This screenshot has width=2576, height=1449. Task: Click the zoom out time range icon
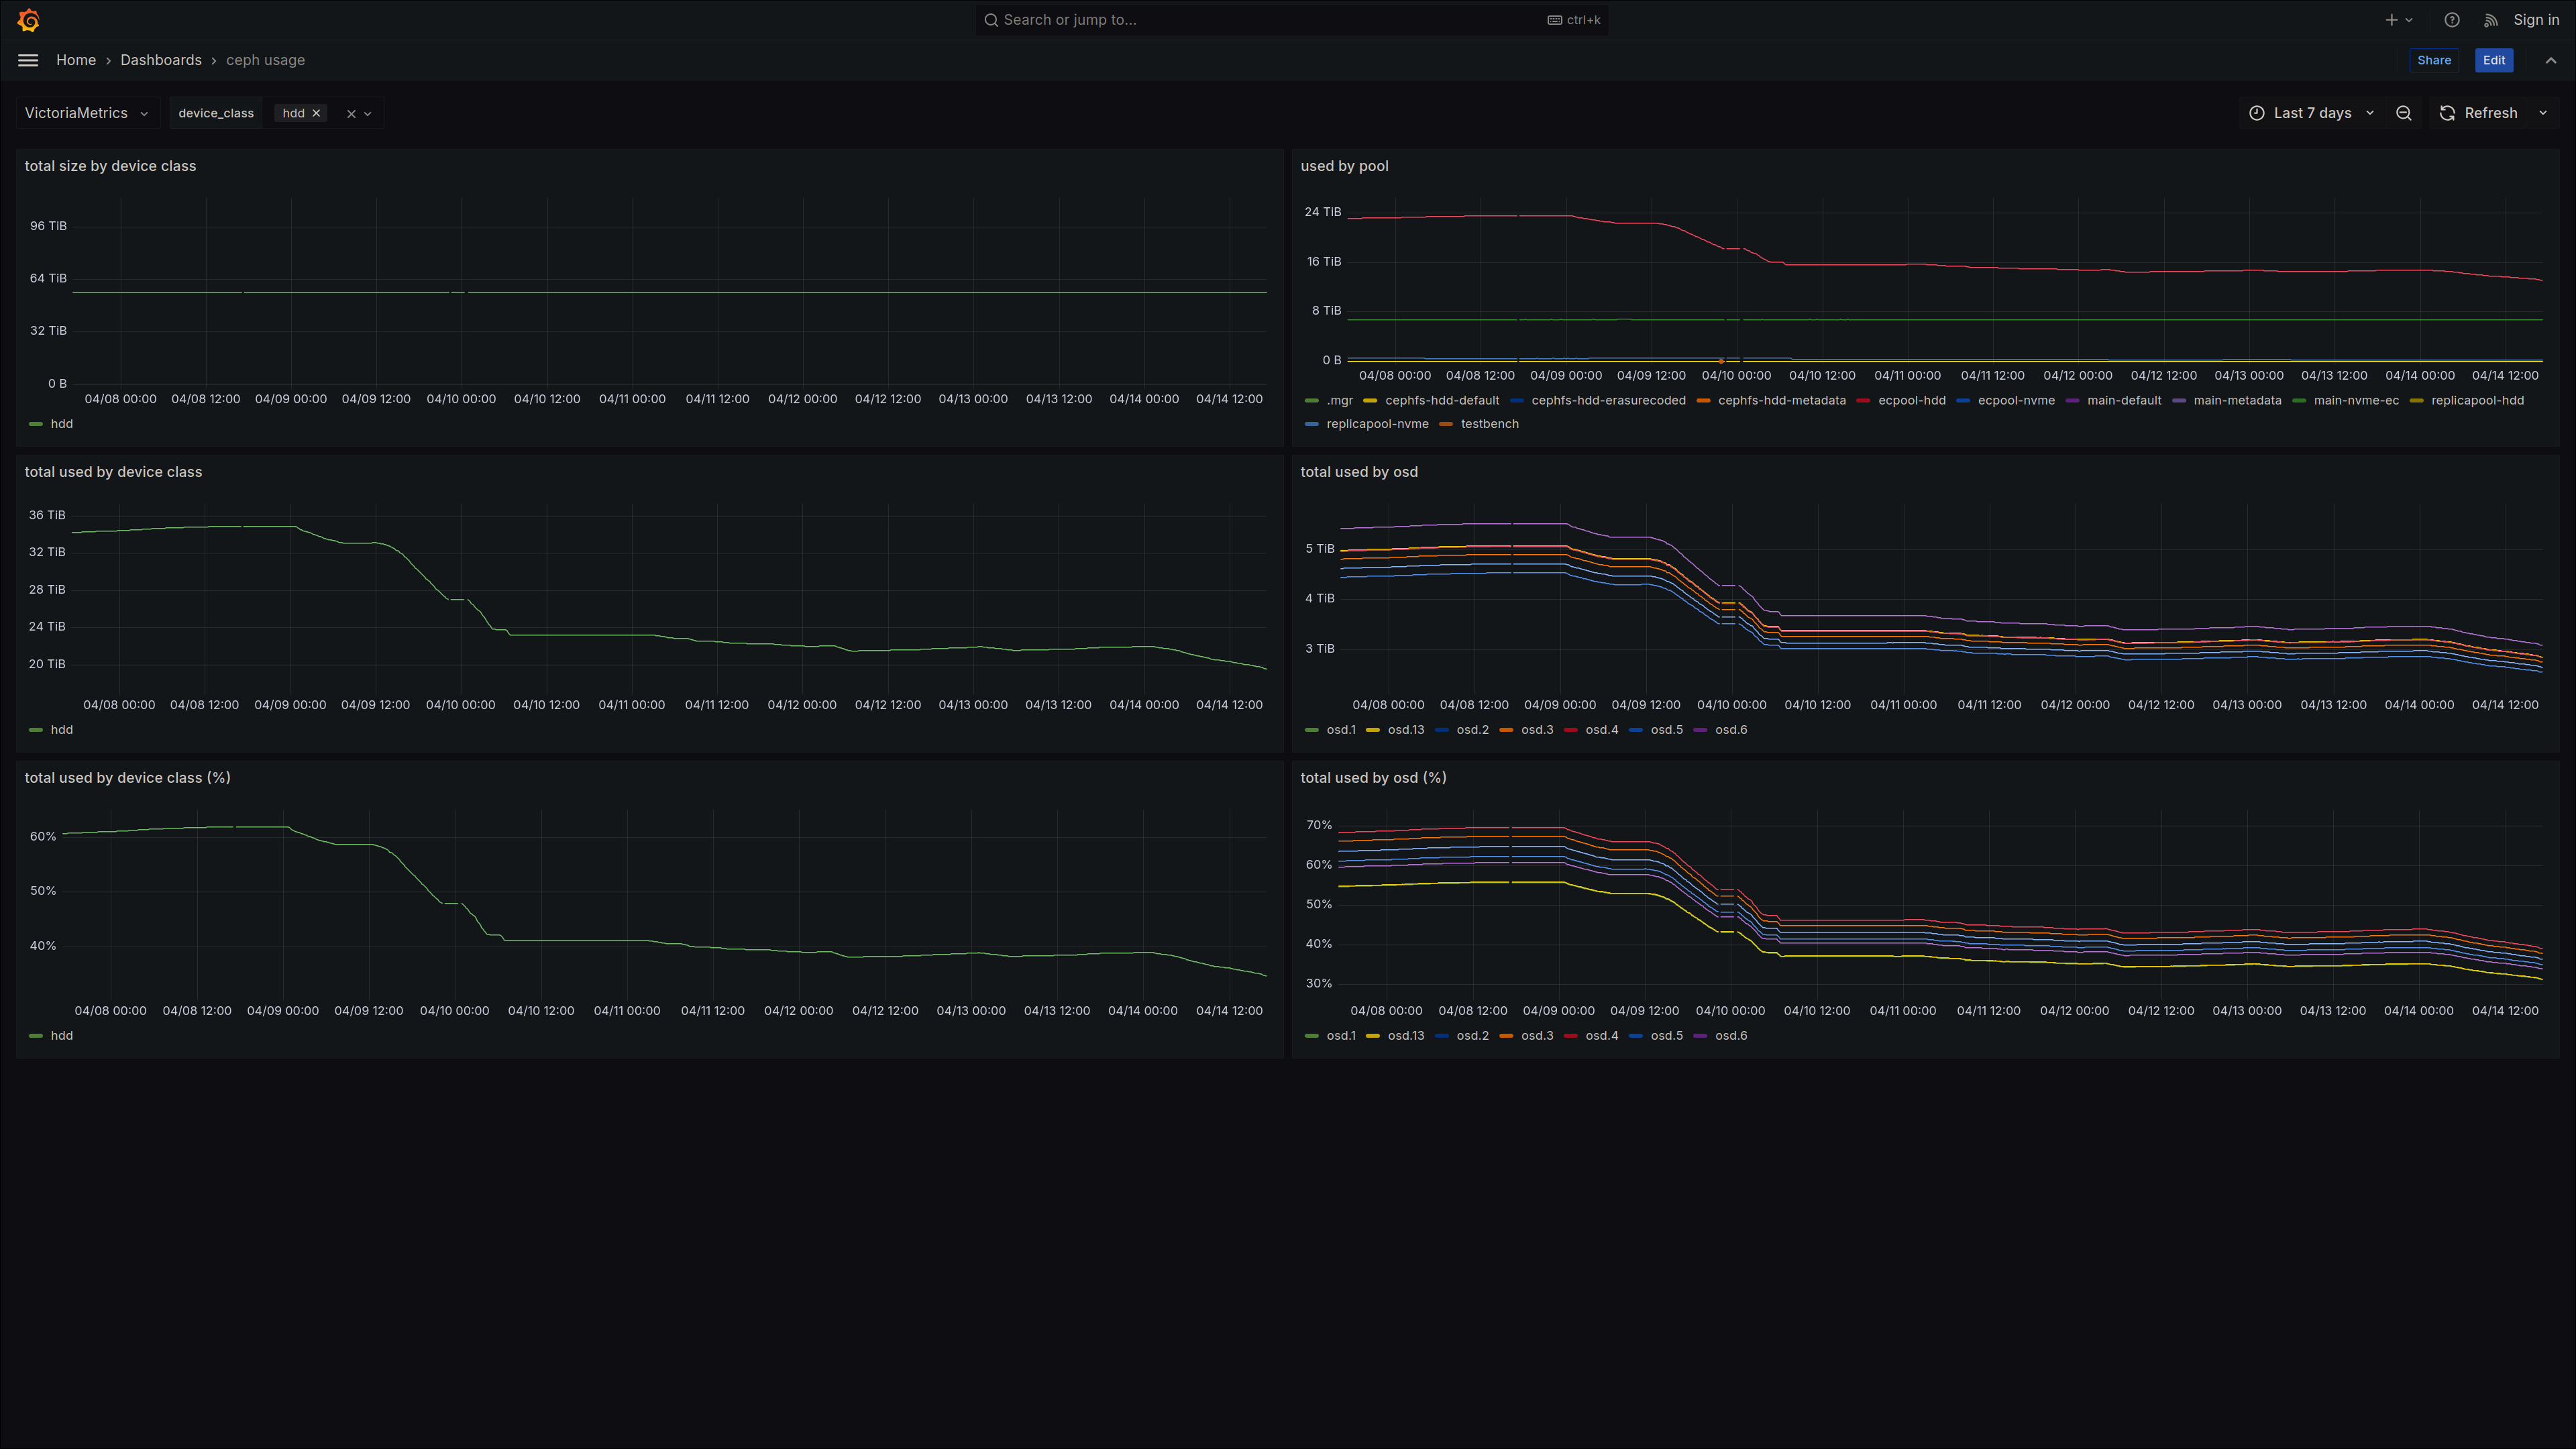pyautogui.click(x=2404, y=113)
